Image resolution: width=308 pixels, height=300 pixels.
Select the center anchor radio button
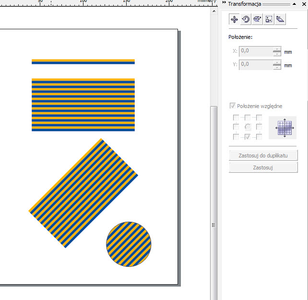[x=248, y=127]
